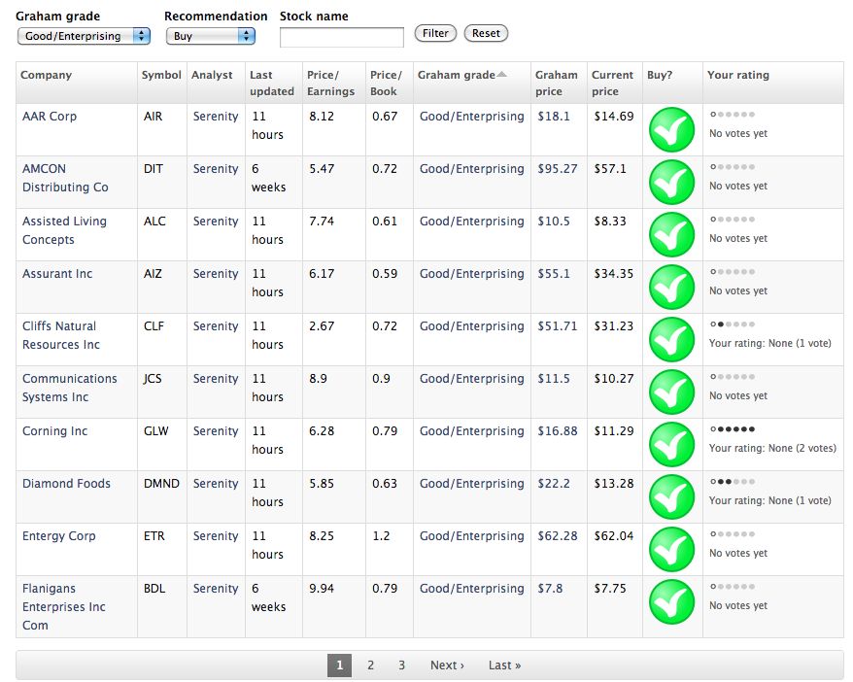Open the AMCON Distributing Co link
This screenshot has height=682, width=853.
[x=65, y=178]
